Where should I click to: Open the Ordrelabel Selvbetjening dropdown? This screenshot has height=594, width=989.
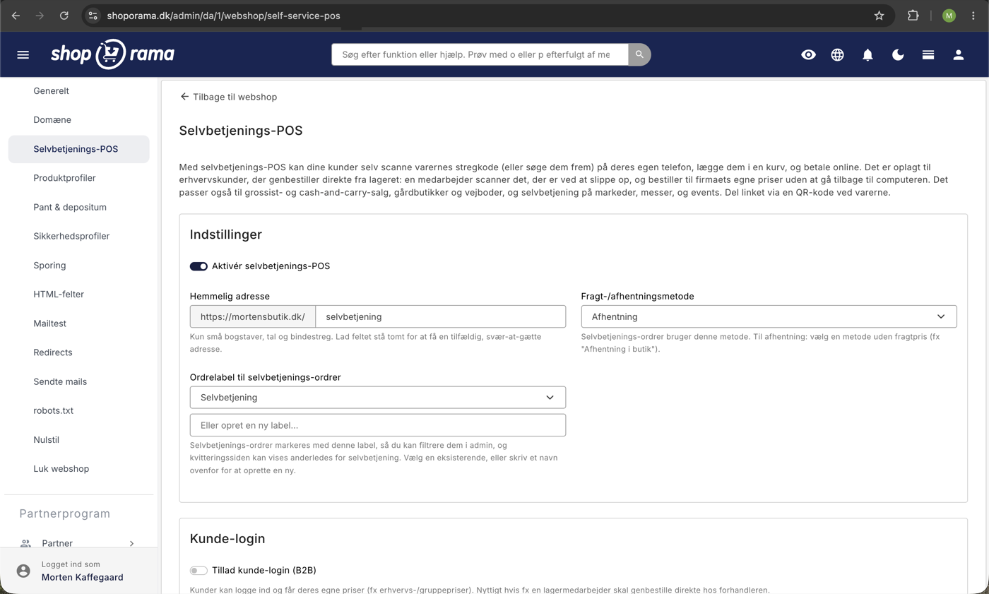click(x=378, y=398)
